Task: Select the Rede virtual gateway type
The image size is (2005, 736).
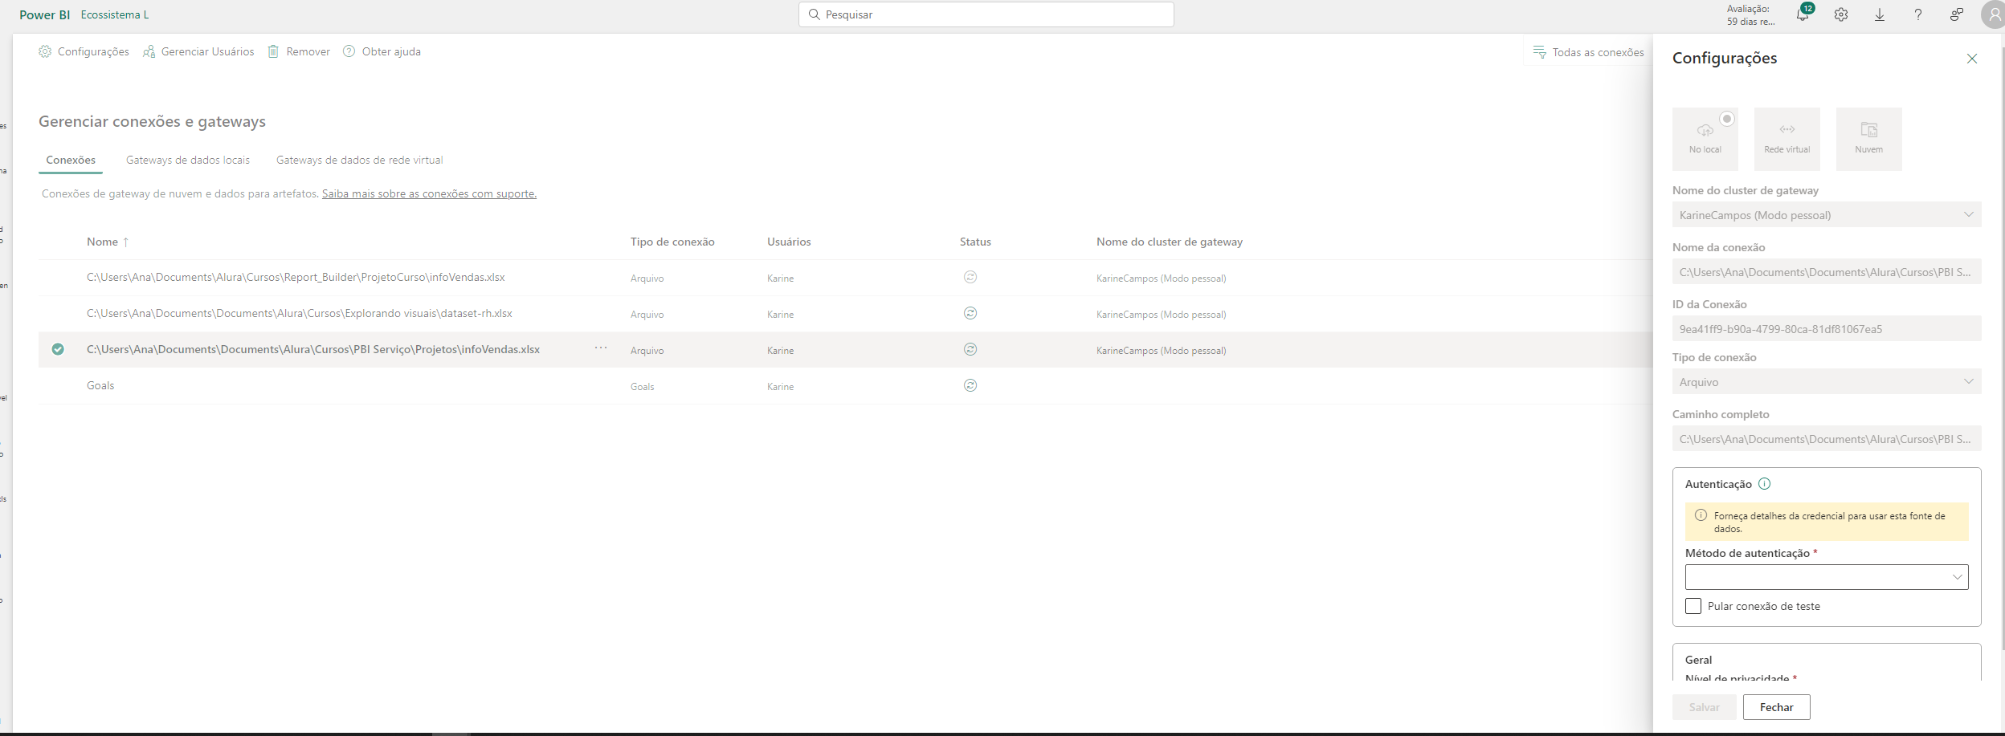Action: (x=1787, y=139)
